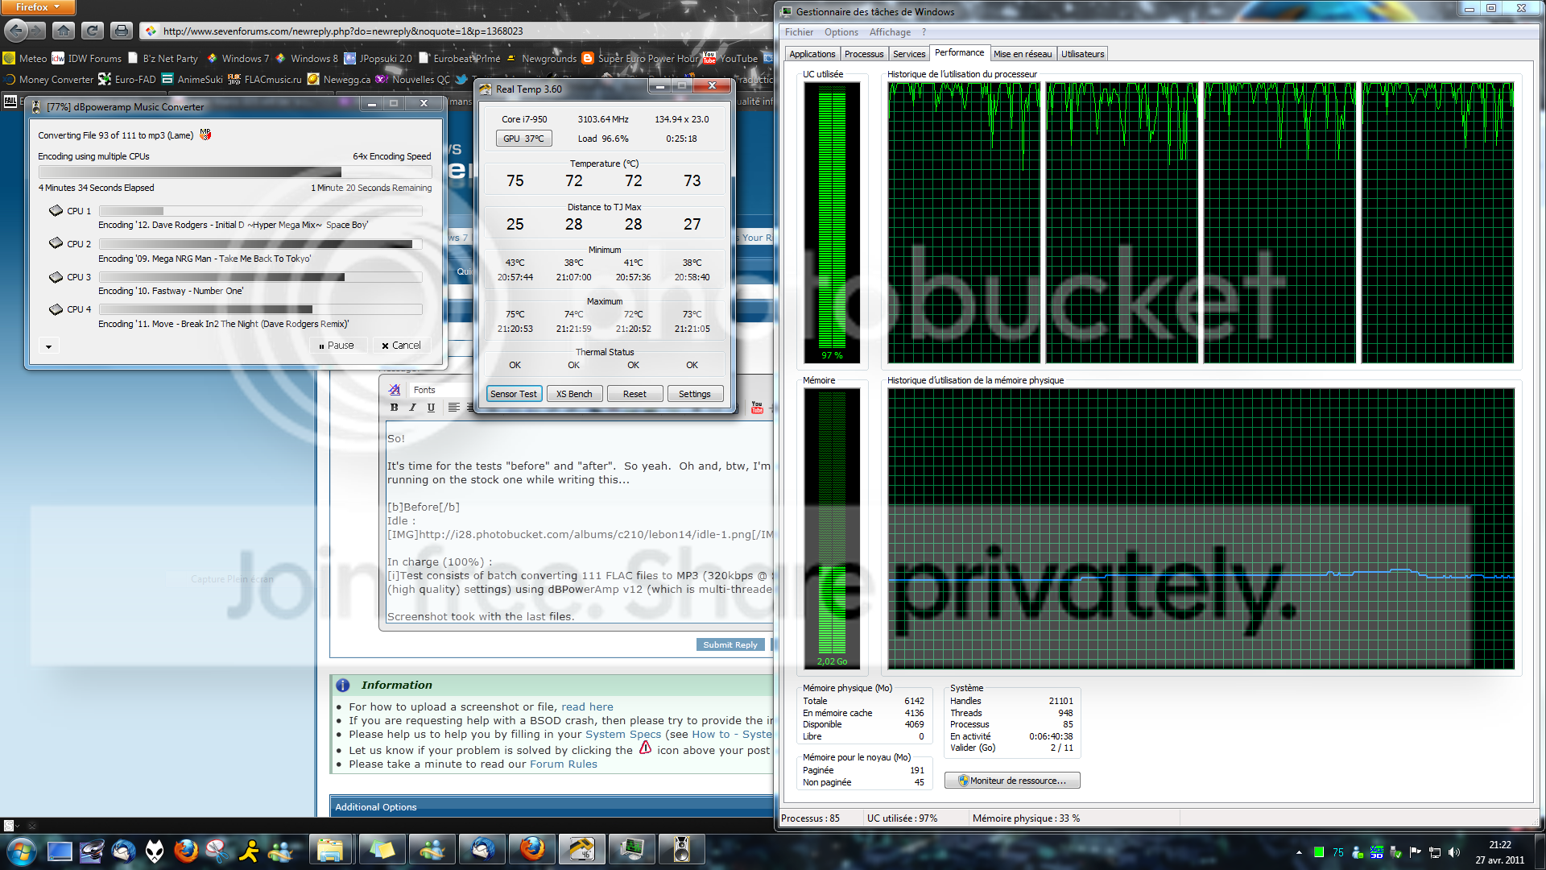The width and height of the screenshot is (1546, 870).
Task: Open Real Temp Settings
Action: pyautogui.click(x=695, y=394)
